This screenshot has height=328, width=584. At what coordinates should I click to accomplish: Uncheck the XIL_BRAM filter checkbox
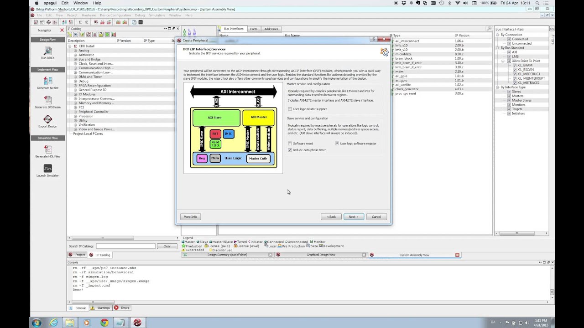tap(515, 65)
